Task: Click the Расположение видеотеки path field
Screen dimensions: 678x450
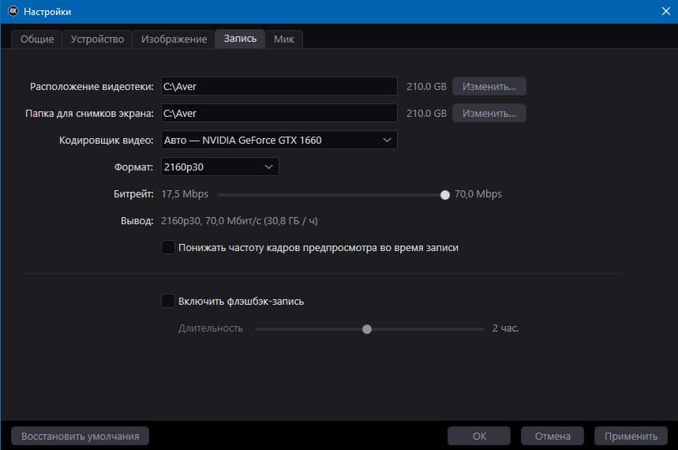Action: coord(279,87)
